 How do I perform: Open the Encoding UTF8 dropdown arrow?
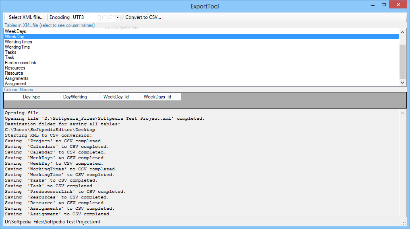[x=118, y=17]
